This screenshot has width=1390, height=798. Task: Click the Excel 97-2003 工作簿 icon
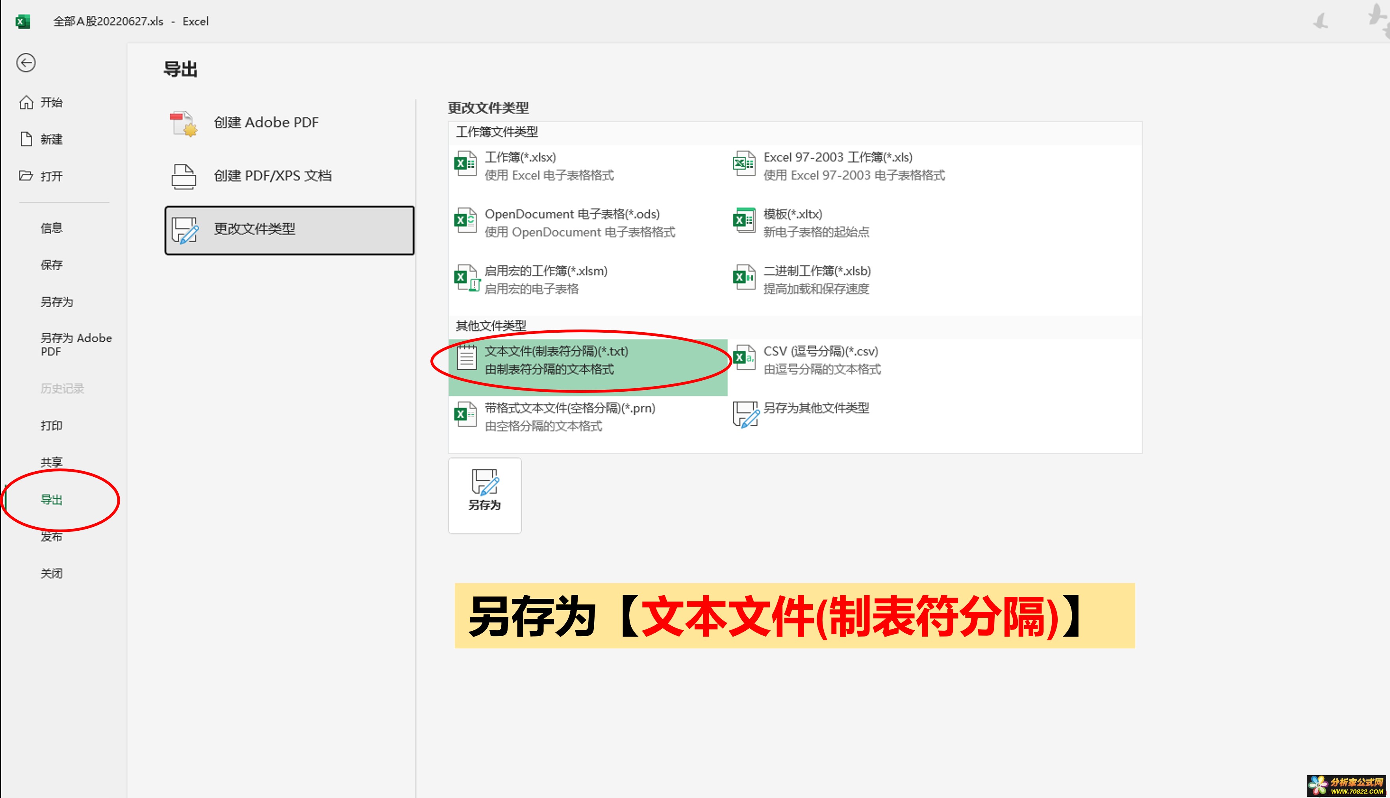pos(744,164)
